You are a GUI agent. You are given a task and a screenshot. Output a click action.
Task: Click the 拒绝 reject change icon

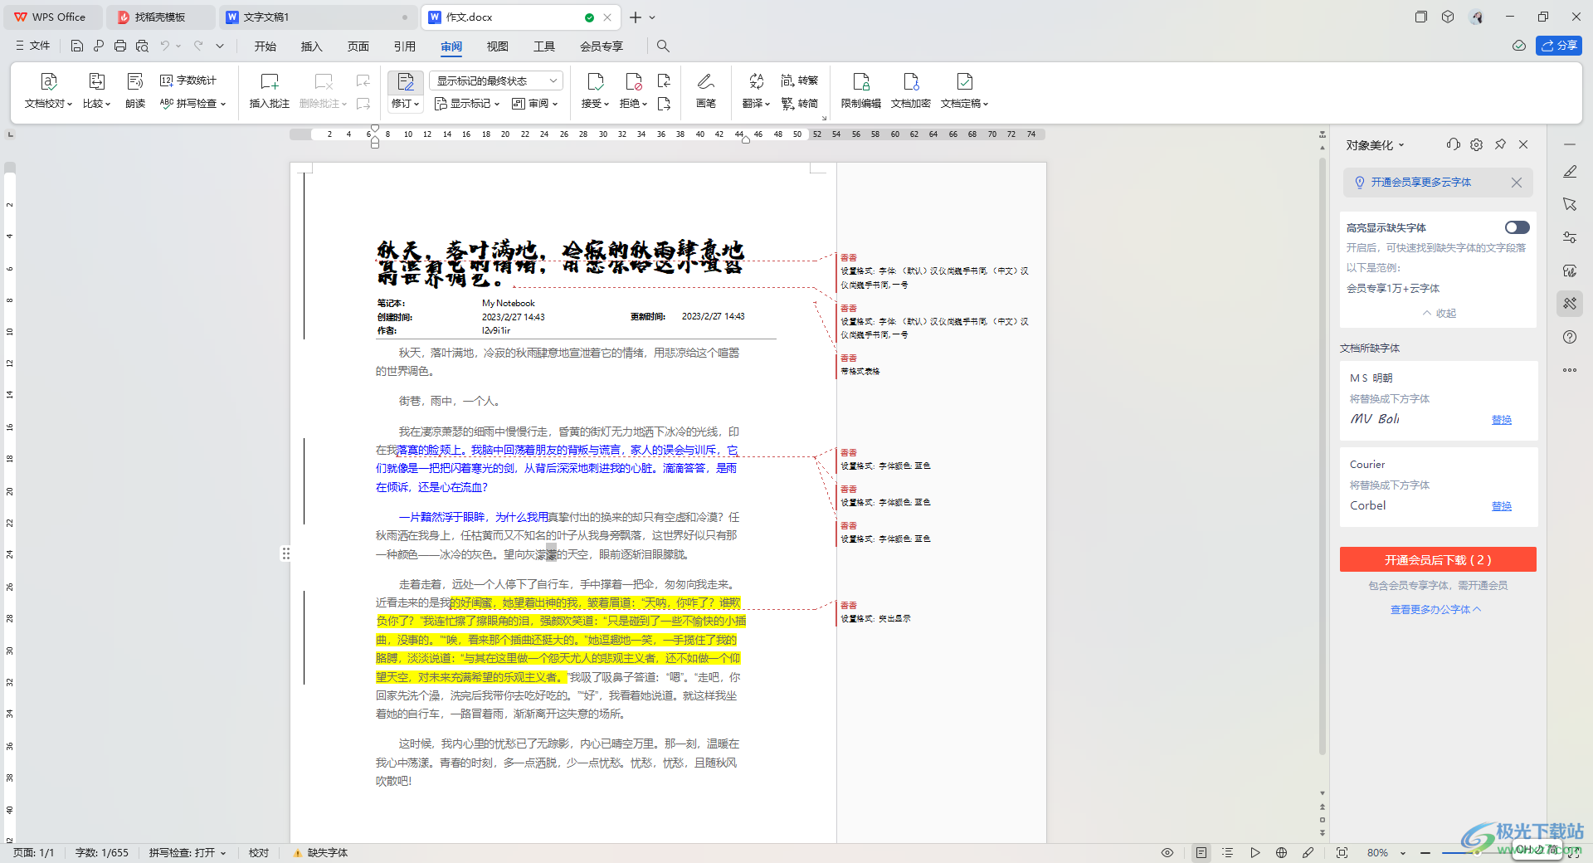634,81
